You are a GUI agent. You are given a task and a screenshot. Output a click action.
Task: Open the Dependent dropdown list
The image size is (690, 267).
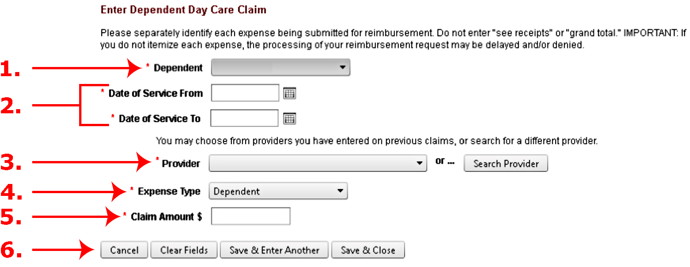point(281,68)
